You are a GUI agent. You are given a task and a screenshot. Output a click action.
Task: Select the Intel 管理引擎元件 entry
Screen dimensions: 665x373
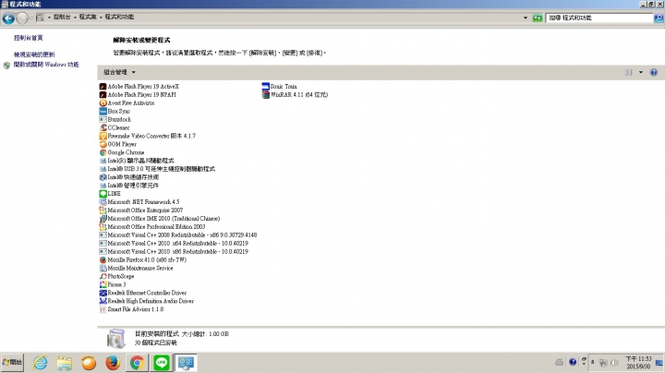pyautogui.click(x=129, y=186)
